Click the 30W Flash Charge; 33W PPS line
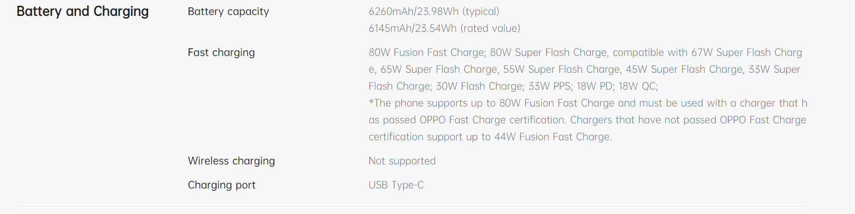Viewport: 855px width, 214px height. click(x=513, y=86)
